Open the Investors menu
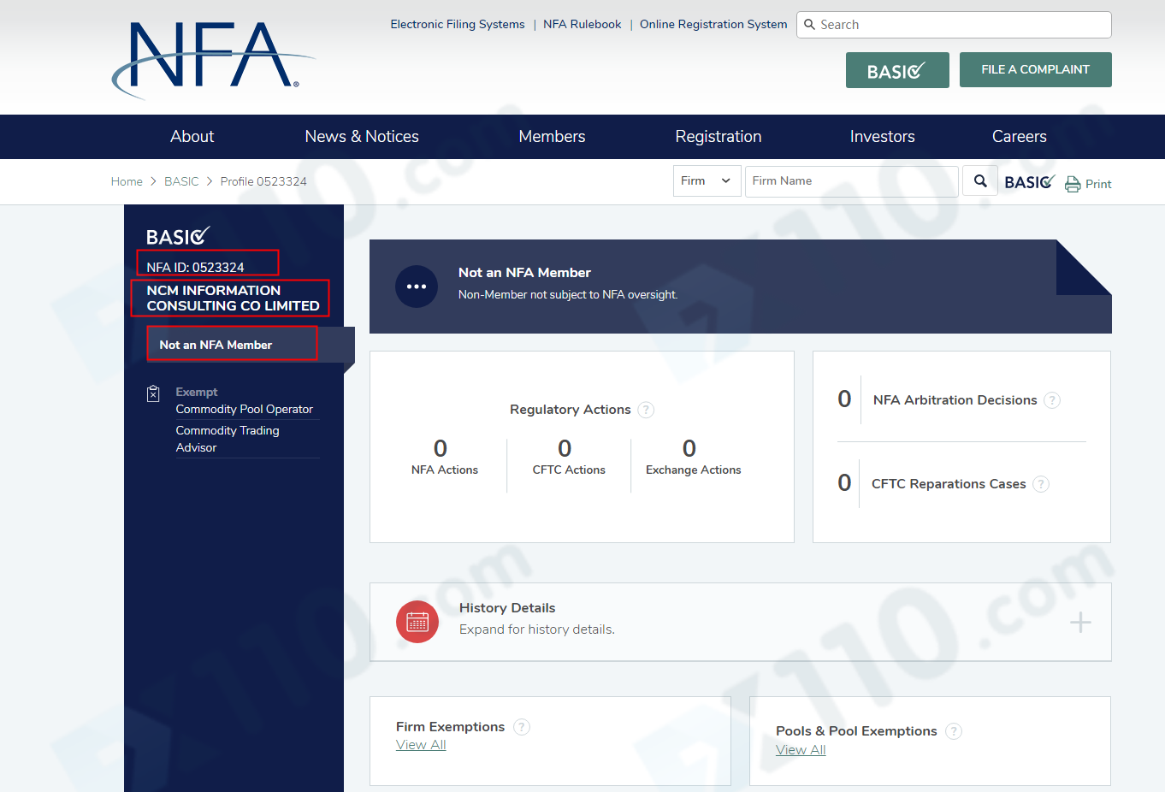Viewport: 1165px width, 792px height. tap(883, 137)
